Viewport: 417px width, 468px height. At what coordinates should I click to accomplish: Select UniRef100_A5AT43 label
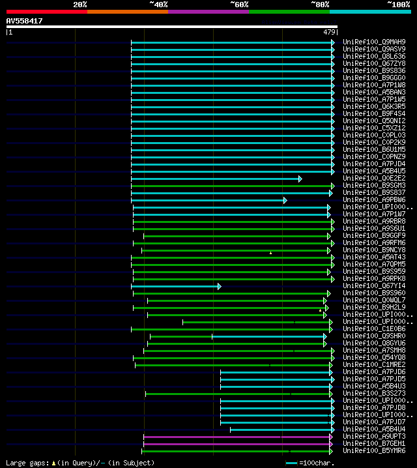pyautogui.click(x=374, y=257)
